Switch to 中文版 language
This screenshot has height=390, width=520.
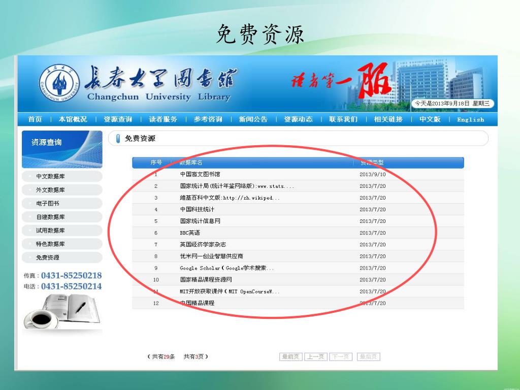click(430, 119)
